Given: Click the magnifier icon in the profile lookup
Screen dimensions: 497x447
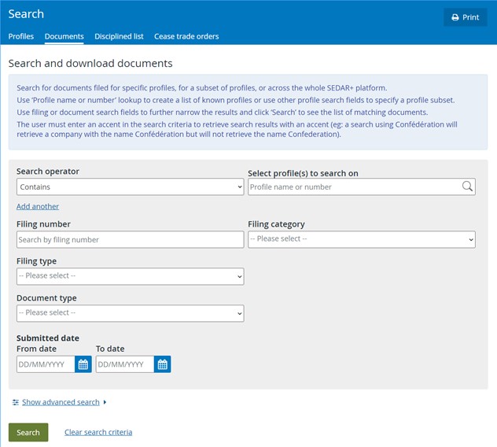Looking at the screenshot, I should (x=467, y=187).
